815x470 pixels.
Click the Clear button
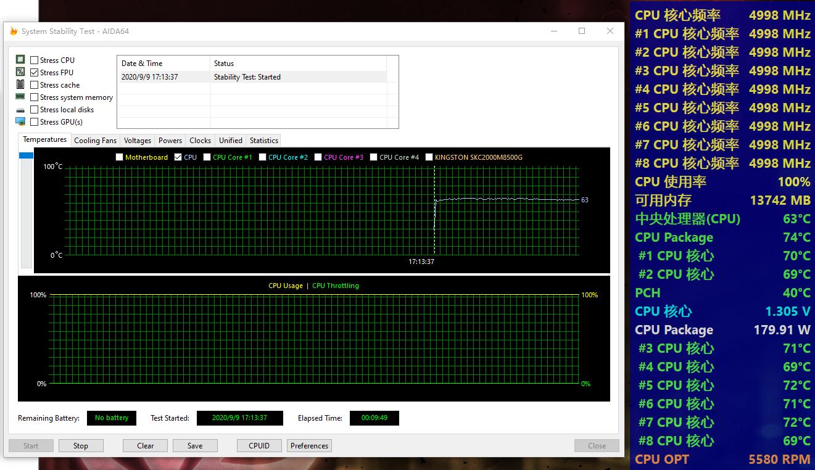pyautogui.click(x=146, y=446)
